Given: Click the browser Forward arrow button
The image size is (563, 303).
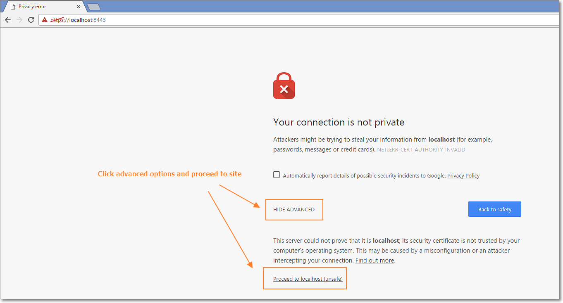Looking at the screenshot, I should coord(19,20).
